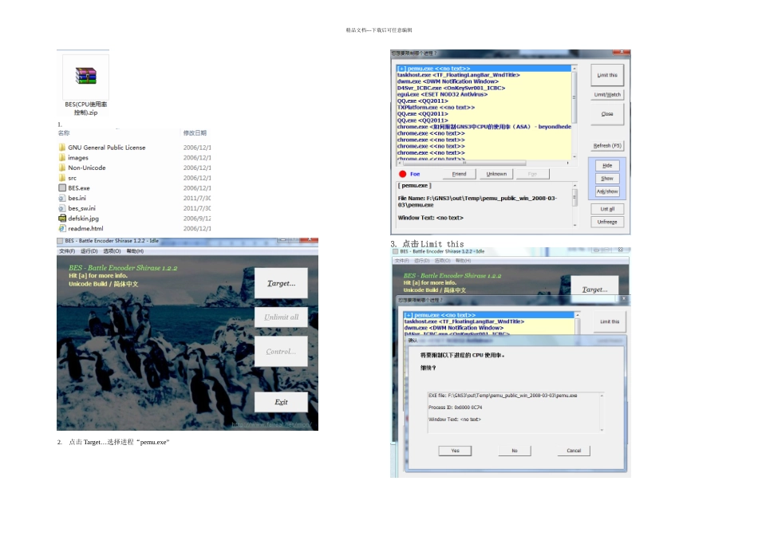
Task: Click scrollbar of pemu.exe details box
Action: 574,205
